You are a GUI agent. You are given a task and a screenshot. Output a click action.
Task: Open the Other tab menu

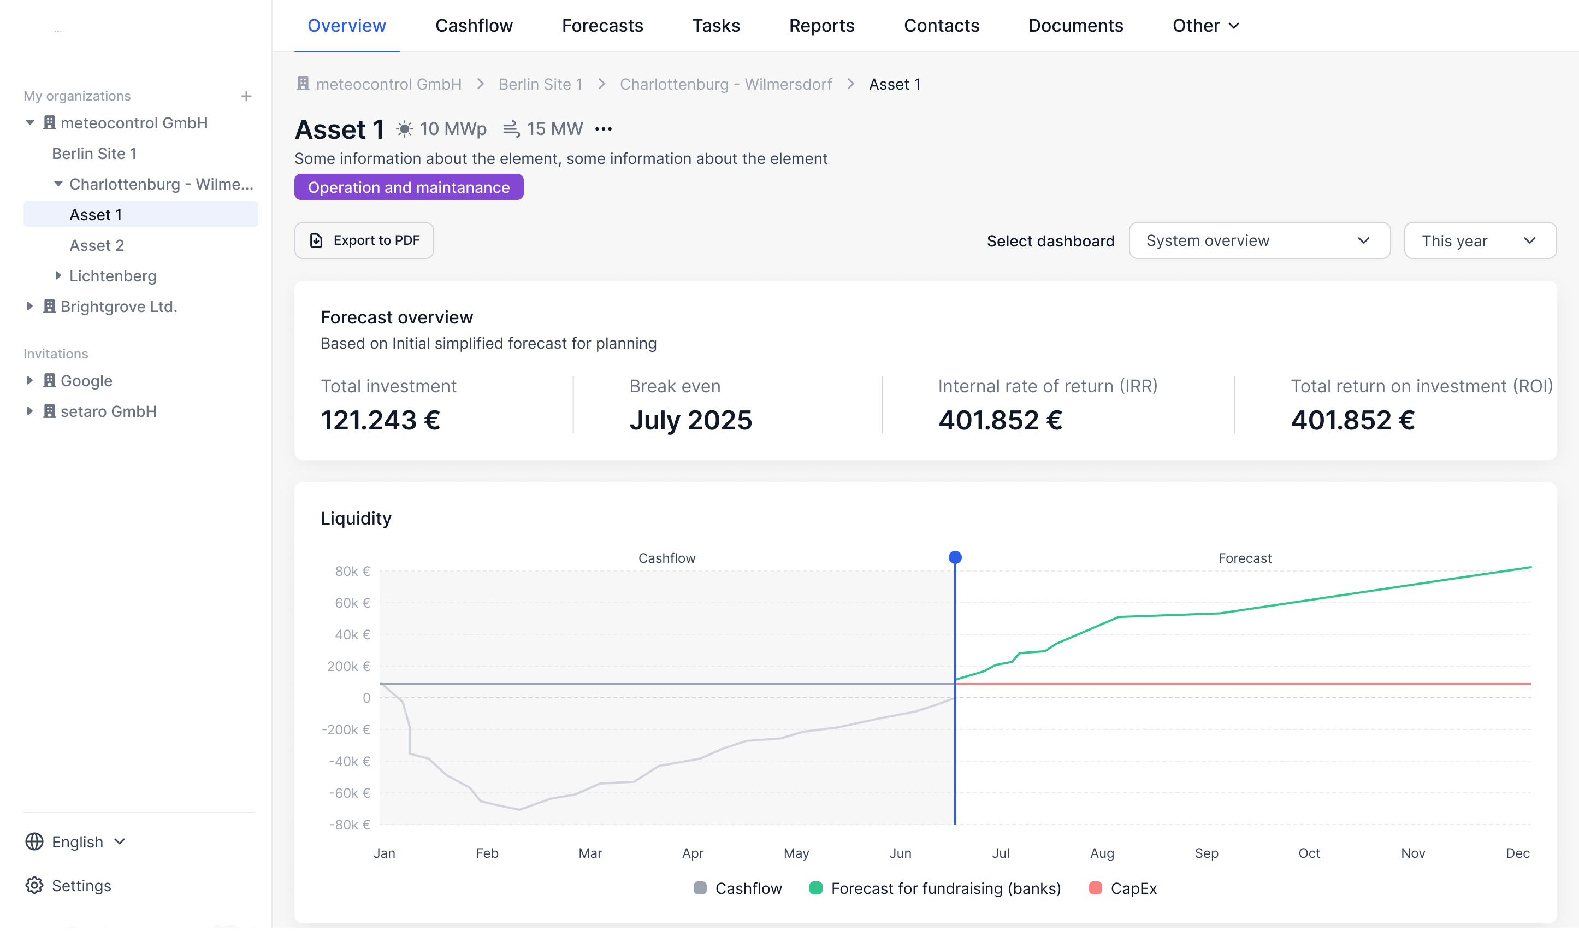pyautogui.click(x=1205, y=26)
